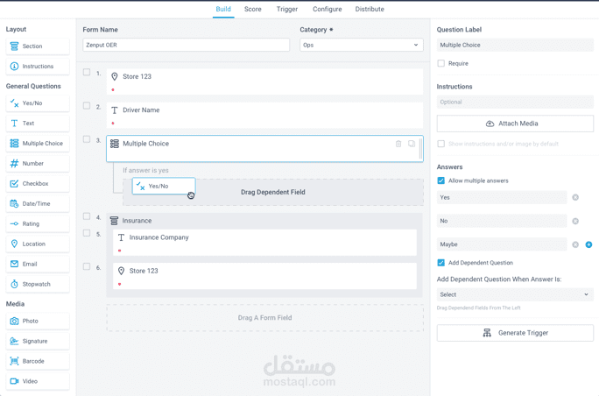The width and height of the screenshot is (599, 396).
Task: Select the Store 123 question 1
Action: click(264, 81)
